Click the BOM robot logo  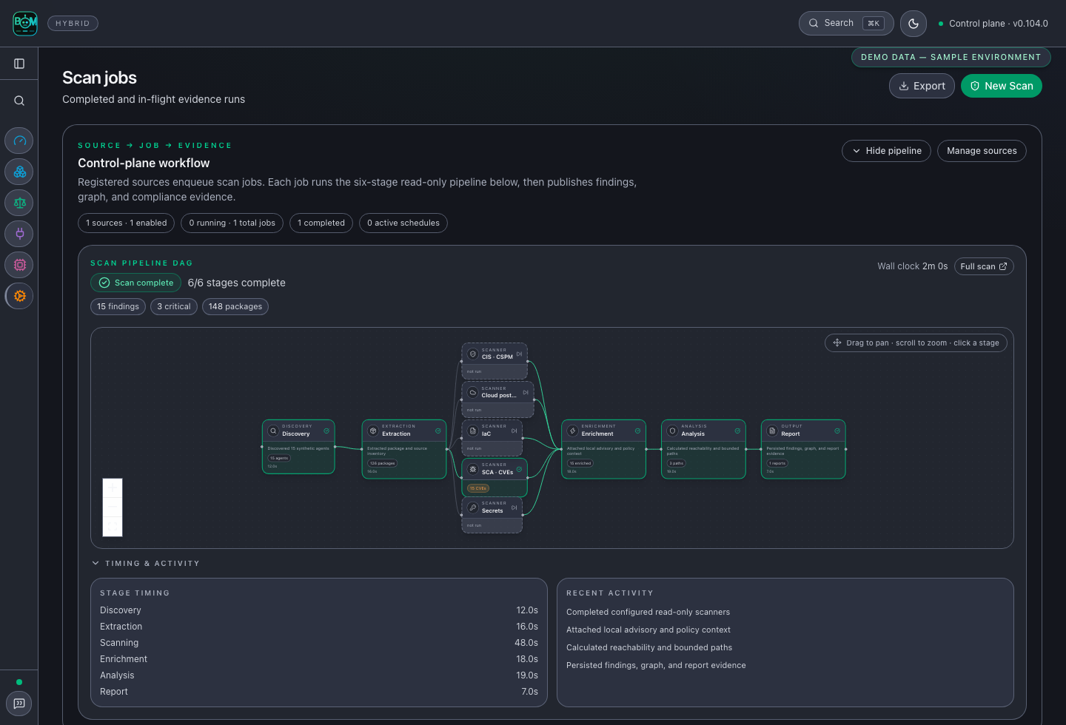point(25,23)
